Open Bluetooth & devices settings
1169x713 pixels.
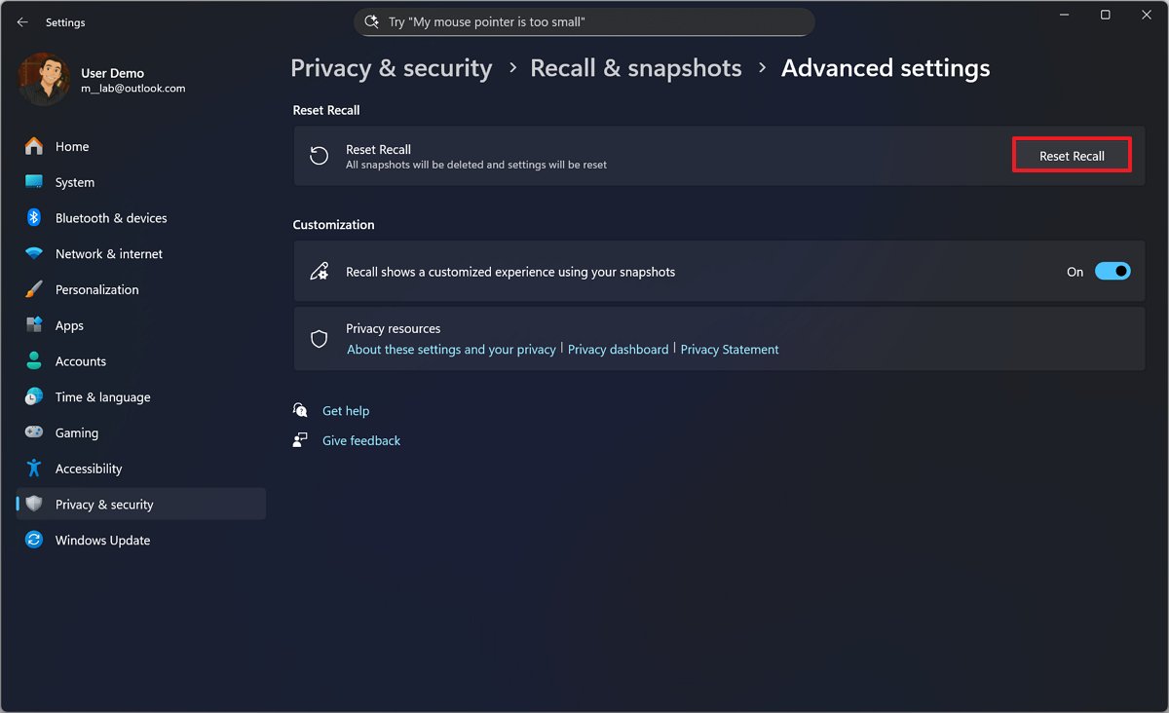tap(110, 217)
